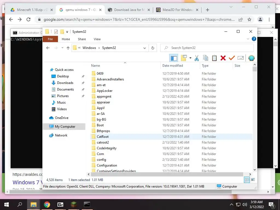
Task: Reload the Chrome page
Action: tap(28, 19)
